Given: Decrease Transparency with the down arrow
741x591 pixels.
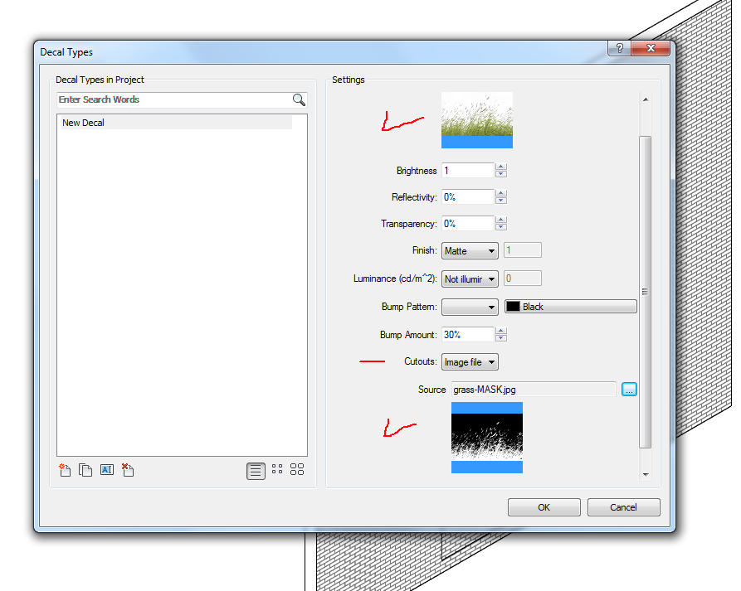Looking at the screenshot, I should coord(501,226).
